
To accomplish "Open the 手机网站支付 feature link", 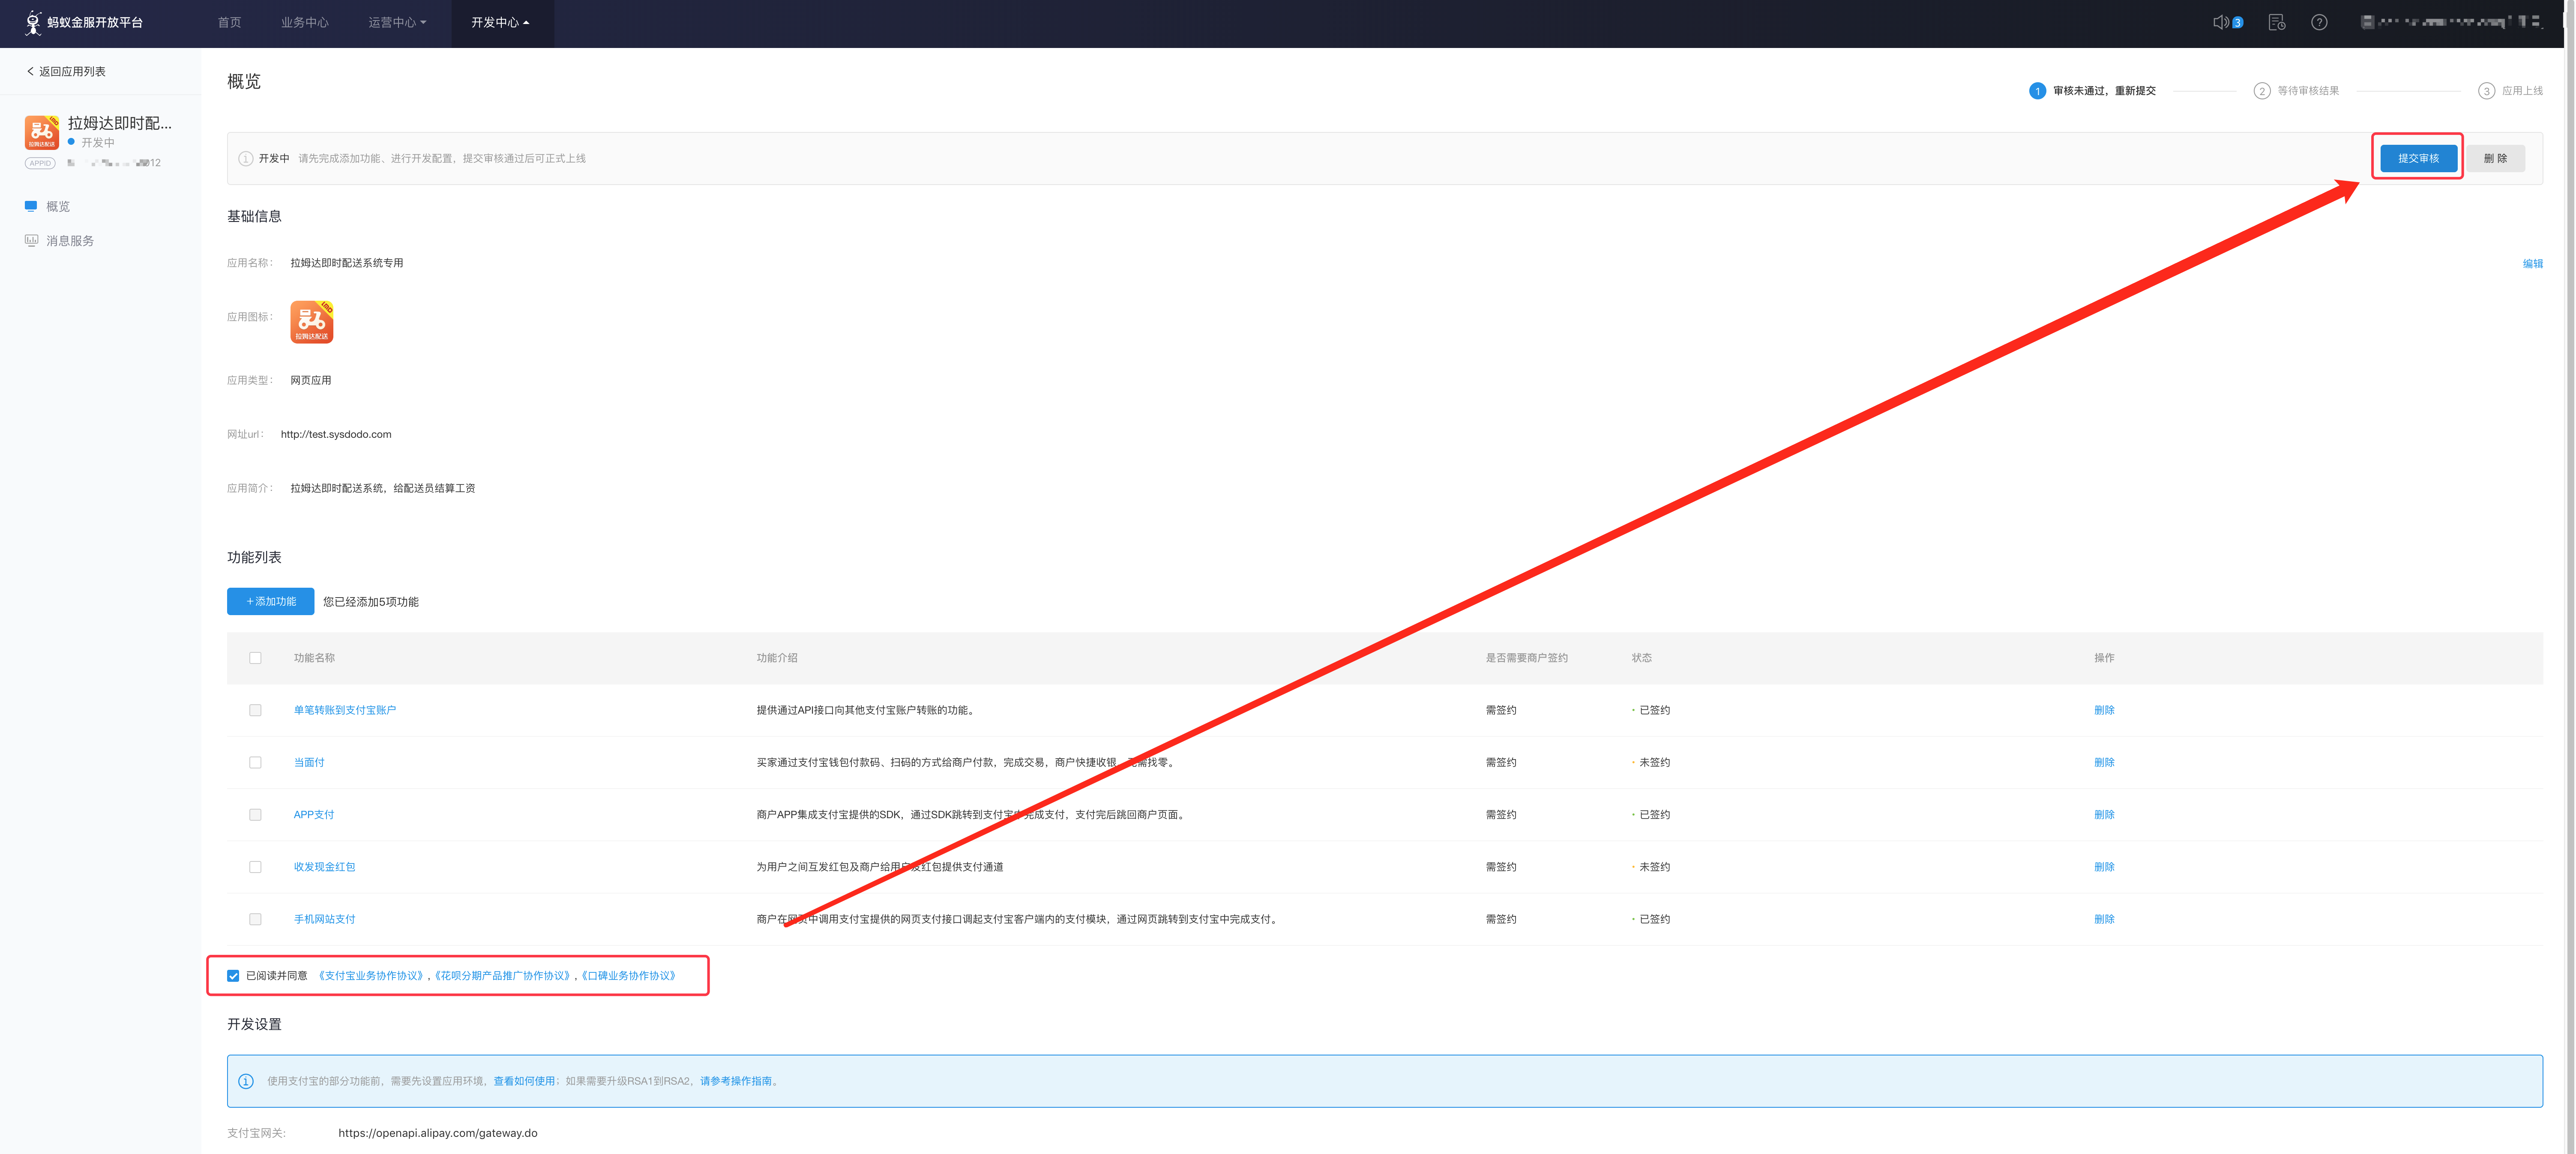I will tap(325, 919).
